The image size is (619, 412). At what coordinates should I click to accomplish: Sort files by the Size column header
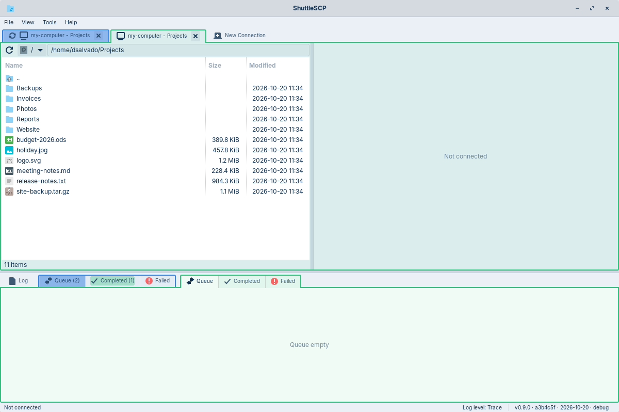click(x=215, y=66)
